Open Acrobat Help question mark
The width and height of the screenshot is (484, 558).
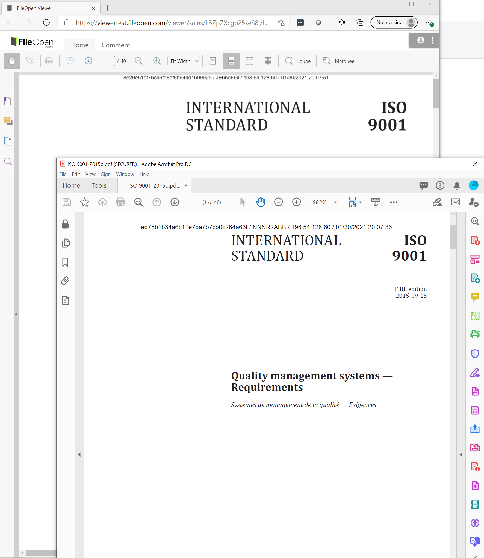pos(440,185)
